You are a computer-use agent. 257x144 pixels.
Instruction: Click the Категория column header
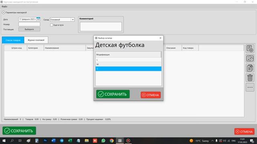click(35, 48)
